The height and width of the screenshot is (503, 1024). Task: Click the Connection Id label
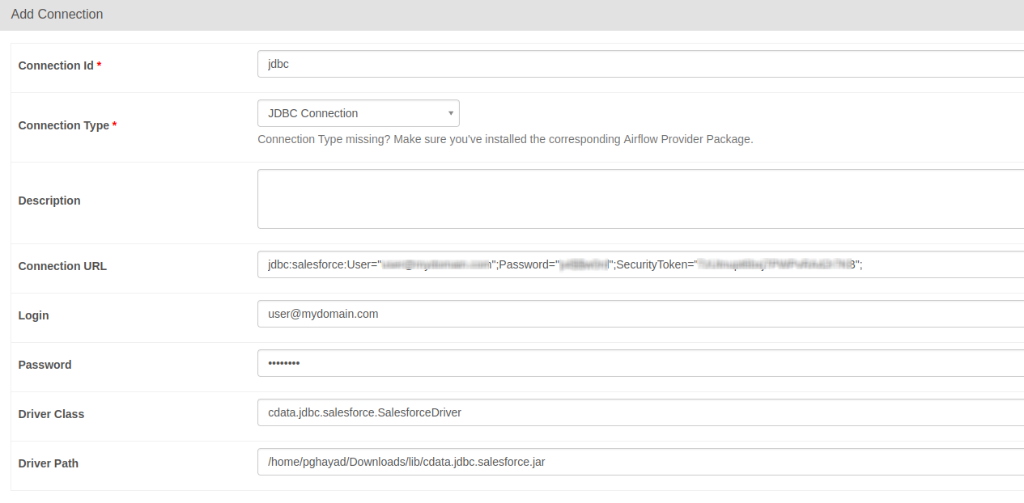pos(55,66)
